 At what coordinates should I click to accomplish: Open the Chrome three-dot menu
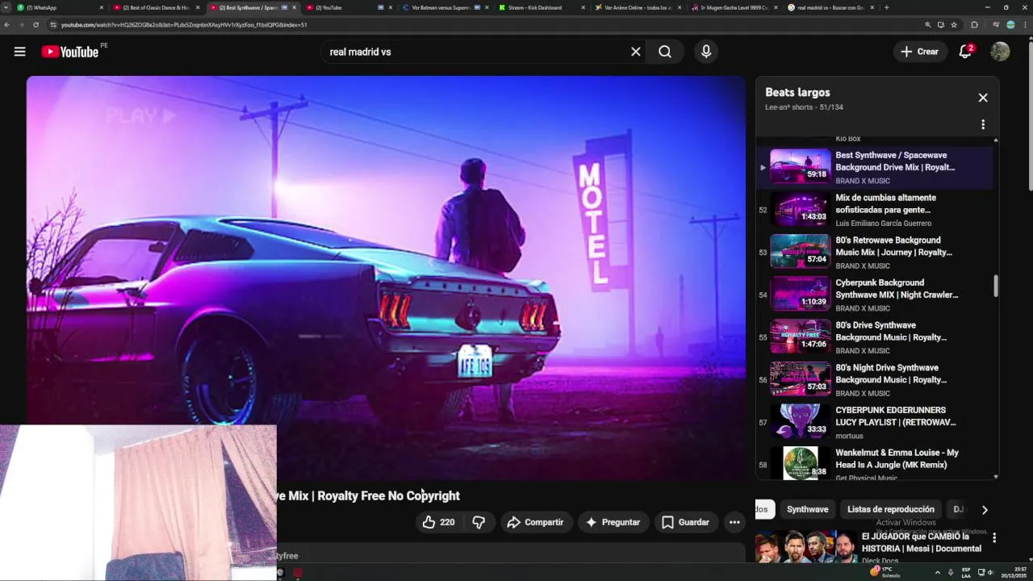[x=1025, y=25]
